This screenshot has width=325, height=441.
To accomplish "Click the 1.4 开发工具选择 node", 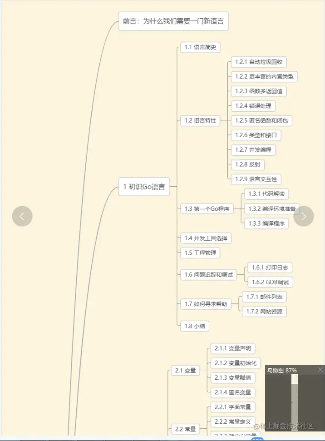I will [x=206, y=238].
